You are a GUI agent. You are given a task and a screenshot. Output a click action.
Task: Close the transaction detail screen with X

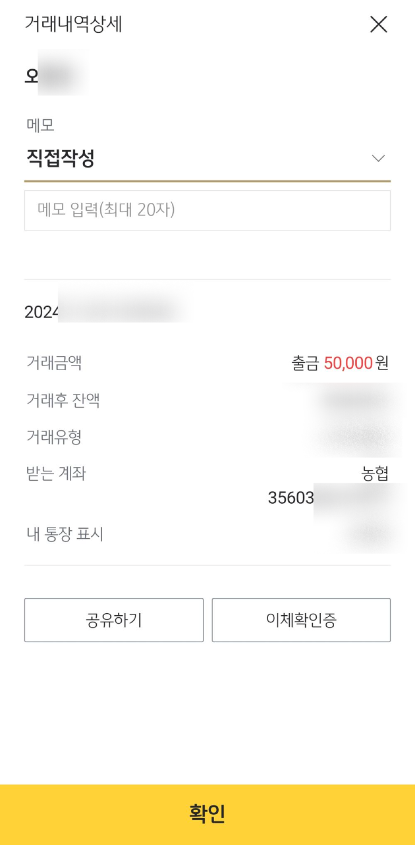click(x=378, y=24)
